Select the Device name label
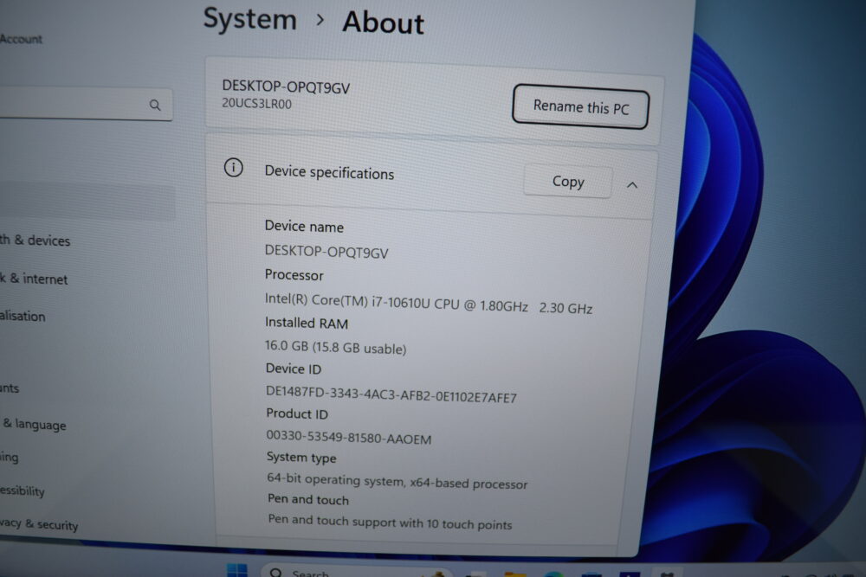The height and width of the screenshot is (577, 866). (x=304, y=226)
